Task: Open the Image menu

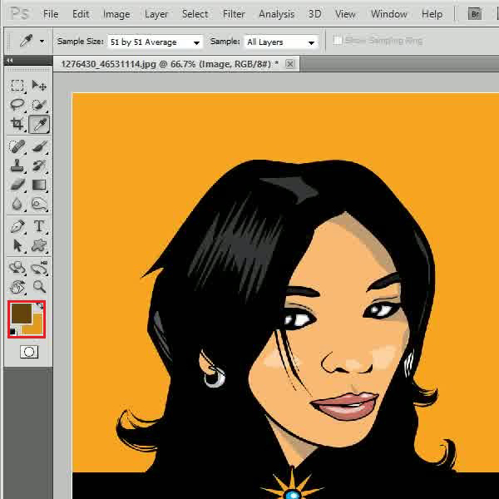Action: pyautogui.click(x=116, y=14)
